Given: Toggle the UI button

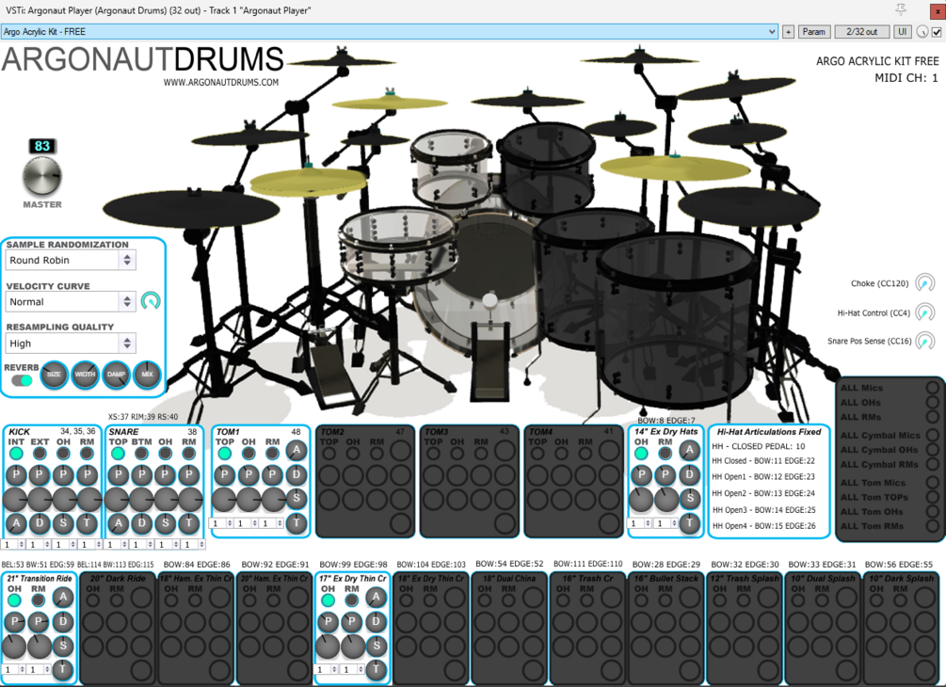Looking at the screenshot, I should pyautogui.click(x=902, y=32).
